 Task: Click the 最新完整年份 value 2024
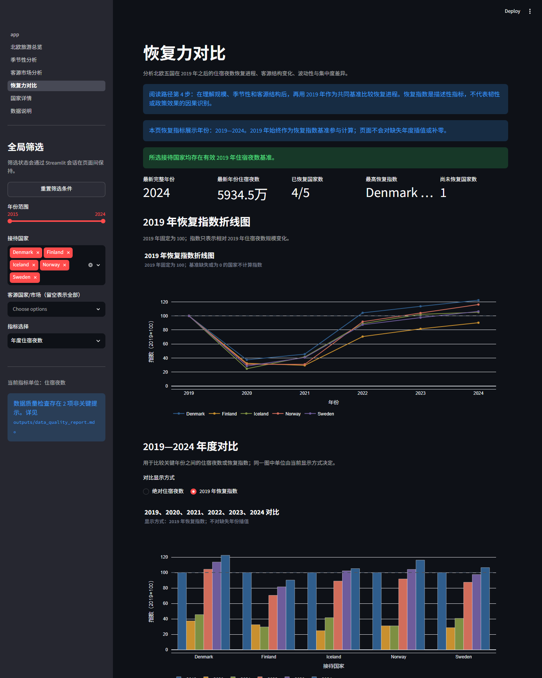(157, 193)
